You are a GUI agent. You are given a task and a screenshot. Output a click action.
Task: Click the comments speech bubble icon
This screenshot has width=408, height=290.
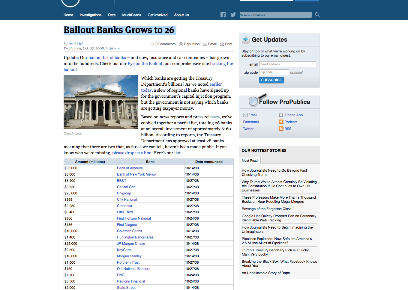pyautogui.click(x=152, y=44)
